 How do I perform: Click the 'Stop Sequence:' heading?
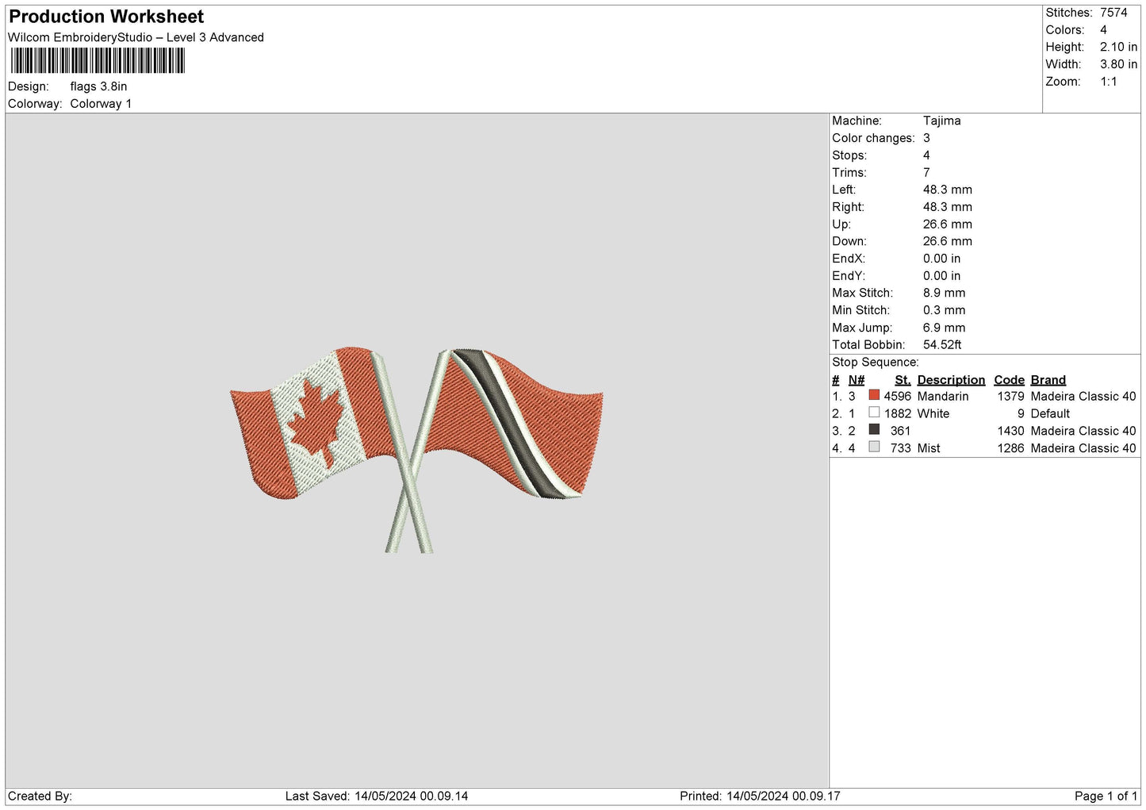coord(875,363)
